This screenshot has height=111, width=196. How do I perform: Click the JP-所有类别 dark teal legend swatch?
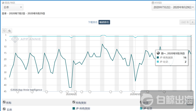74,108
